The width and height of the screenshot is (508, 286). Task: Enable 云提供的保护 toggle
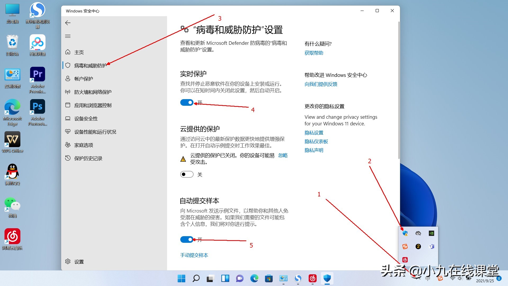point(187,174)
